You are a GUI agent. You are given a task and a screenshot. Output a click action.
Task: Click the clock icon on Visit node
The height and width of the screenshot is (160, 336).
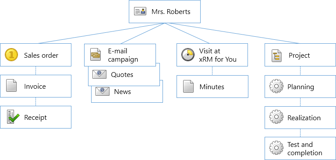[188, 55]
